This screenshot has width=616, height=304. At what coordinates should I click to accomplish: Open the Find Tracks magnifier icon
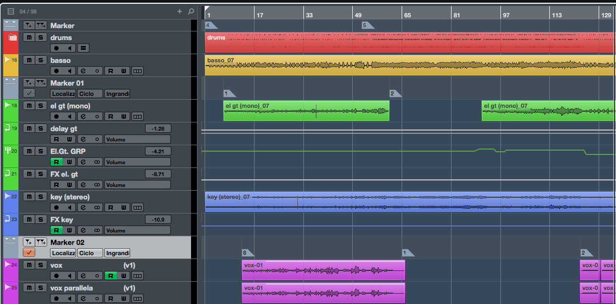pyautogui.click(x=191, y=11)
